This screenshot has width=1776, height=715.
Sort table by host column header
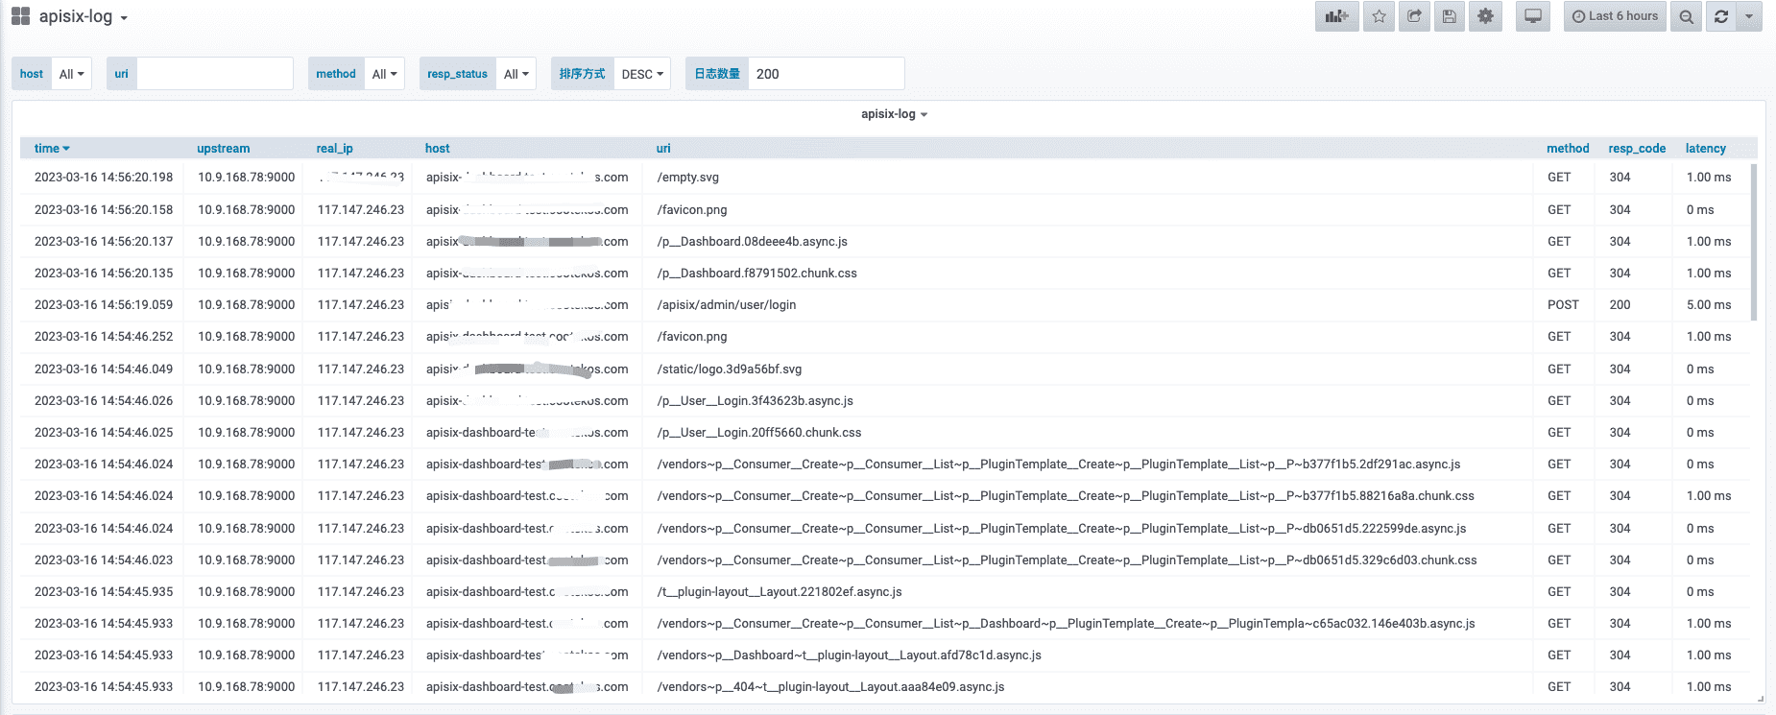coord(437,149)
